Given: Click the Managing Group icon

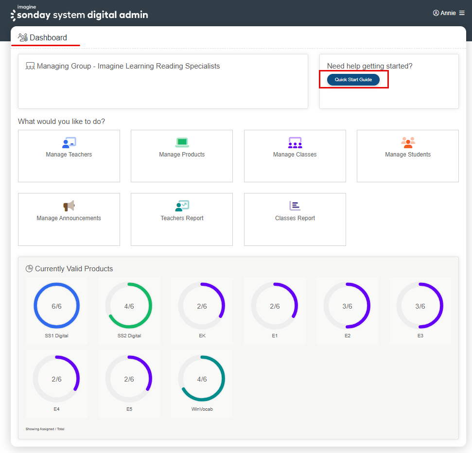Looking at the screenshot, I should (x=30, y=66).
